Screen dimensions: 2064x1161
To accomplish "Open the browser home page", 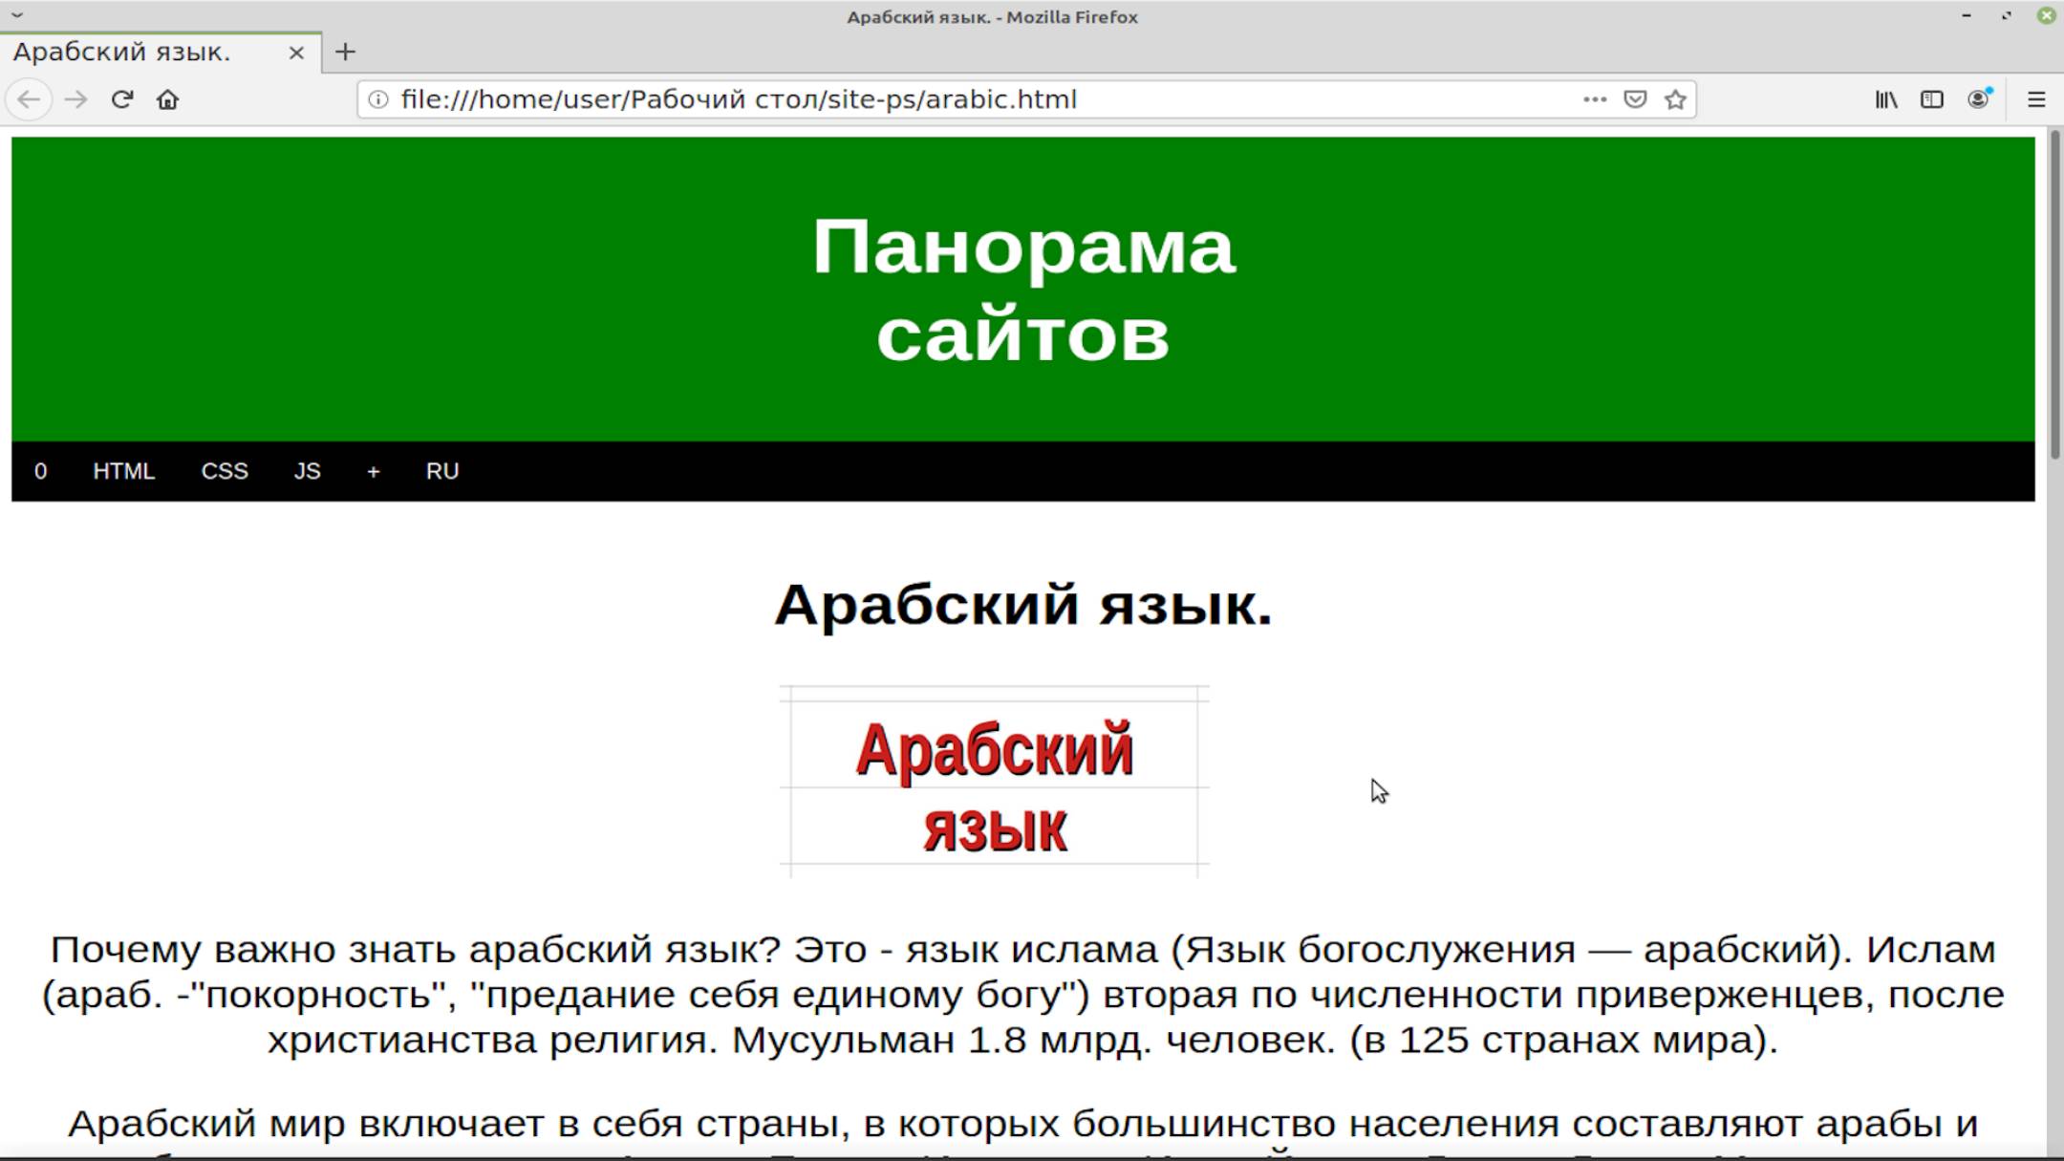I will coord(168,98).
